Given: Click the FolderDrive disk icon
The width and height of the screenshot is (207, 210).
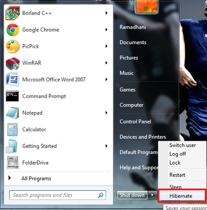Looking at the screenshot, I should [12, 163].
